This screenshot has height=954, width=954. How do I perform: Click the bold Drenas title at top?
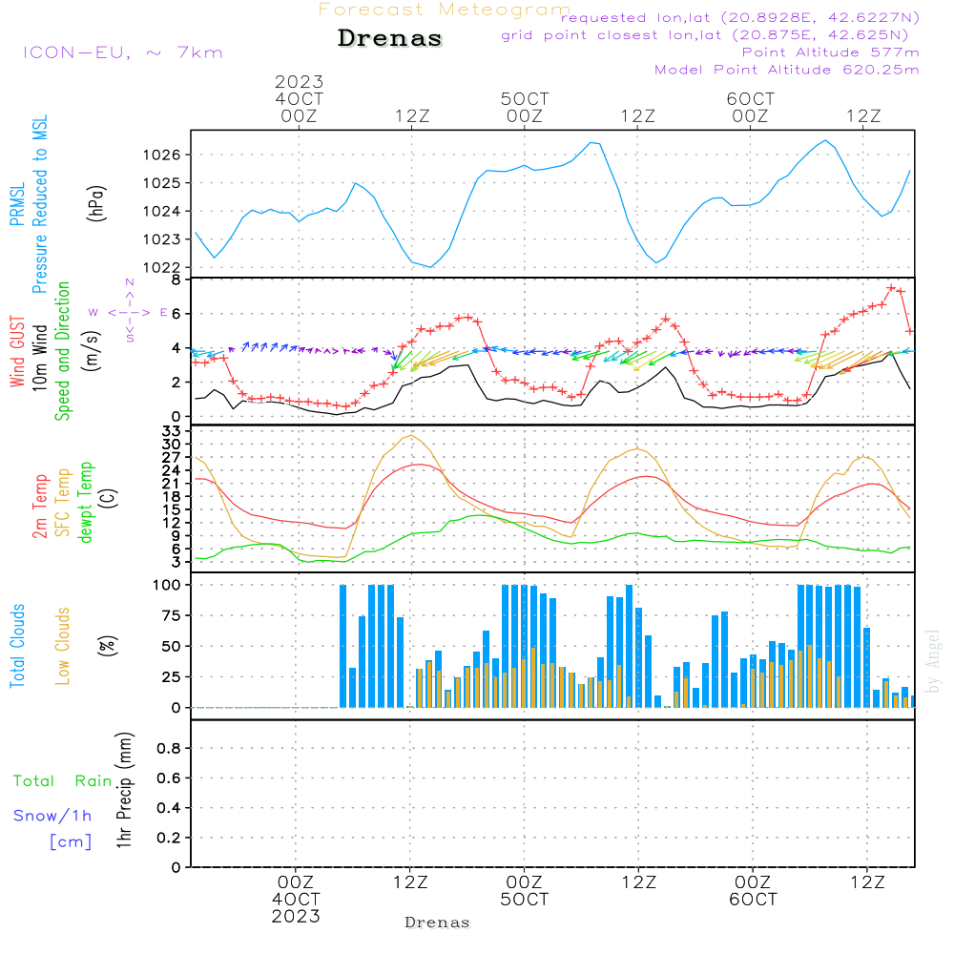point(390,39)
